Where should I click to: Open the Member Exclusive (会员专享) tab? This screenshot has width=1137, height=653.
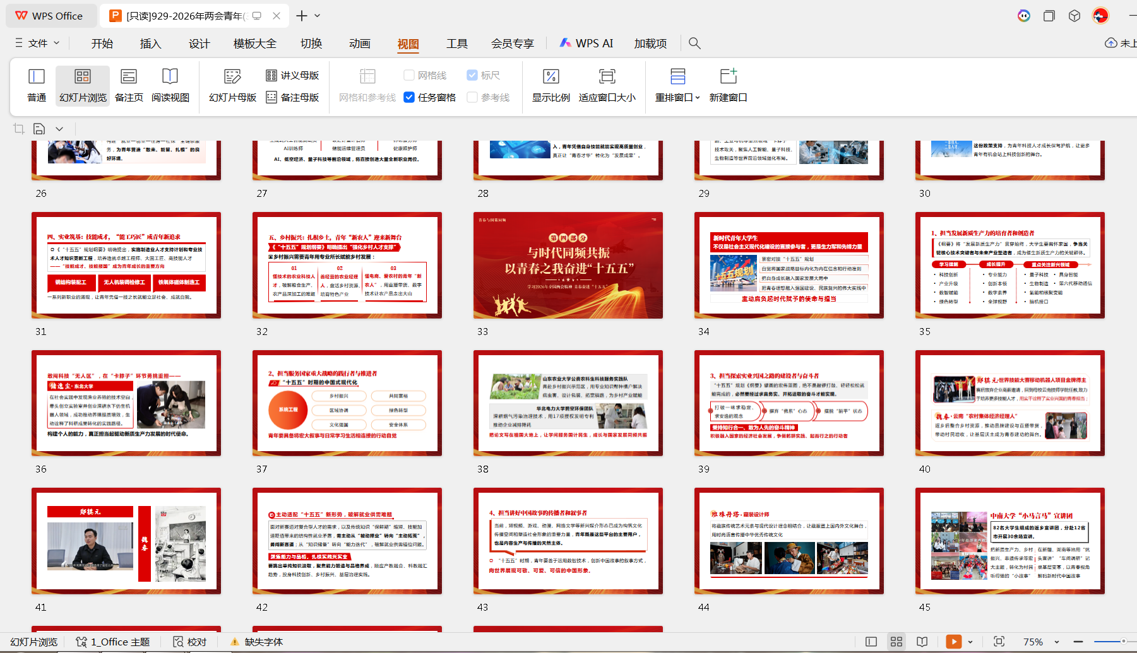click(x=513, y=43)
